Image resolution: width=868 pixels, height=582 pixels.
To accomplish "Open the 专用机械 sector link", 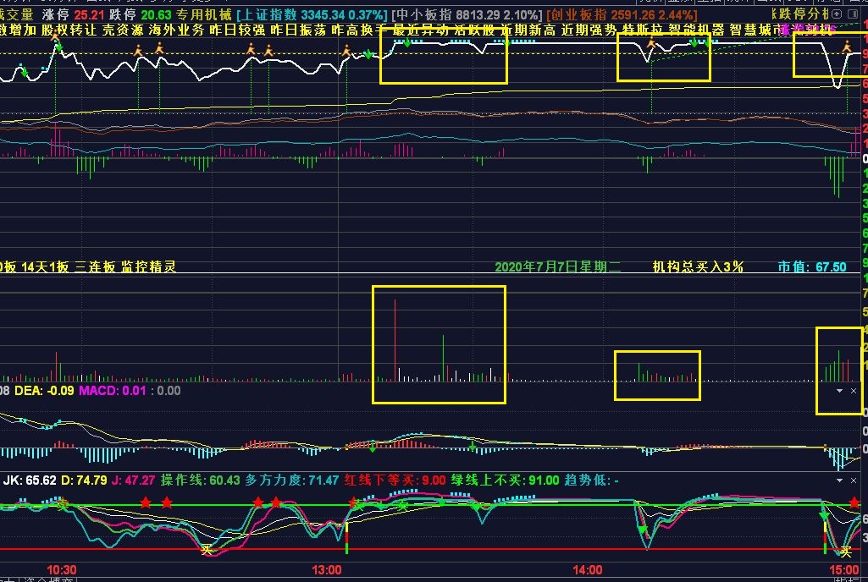I will click(204, 14).
